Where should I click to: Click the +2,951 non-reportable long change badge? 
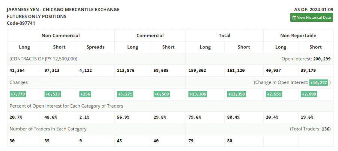[275, 94]
